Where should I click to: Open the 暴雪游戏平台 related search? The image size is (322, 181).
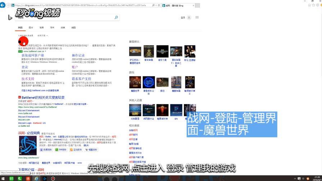pos(135,153)
